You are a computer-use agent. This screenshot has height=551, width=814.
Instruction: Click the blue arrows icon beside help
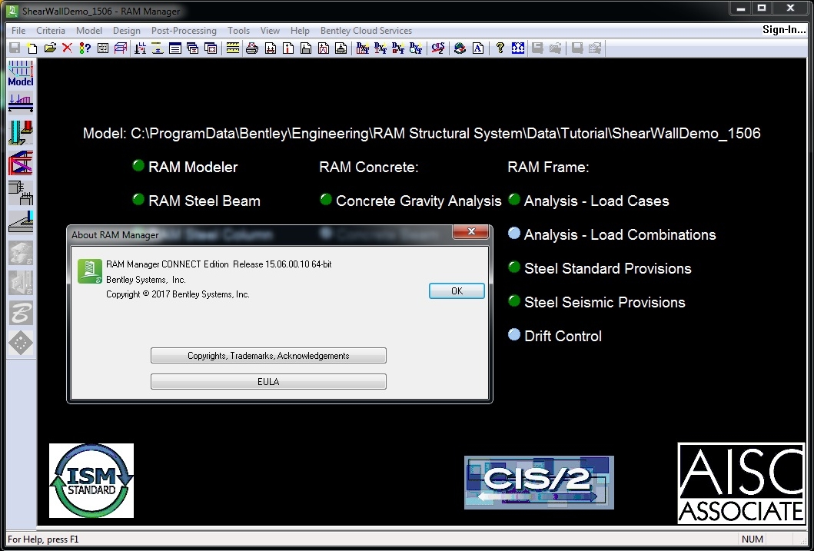click(x=517, y=48)
